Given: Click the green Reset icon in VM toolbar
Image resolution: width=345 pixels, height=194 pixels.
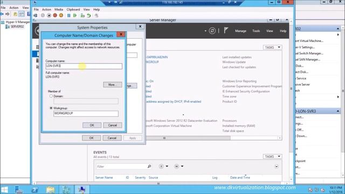Looking at the screenshot, I should 75,16.
